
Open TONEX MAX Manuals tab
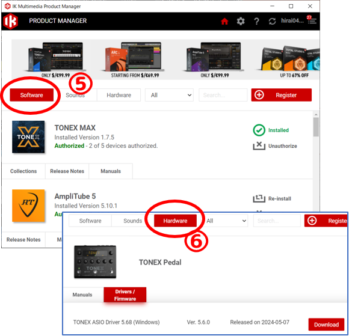[111, 171]
